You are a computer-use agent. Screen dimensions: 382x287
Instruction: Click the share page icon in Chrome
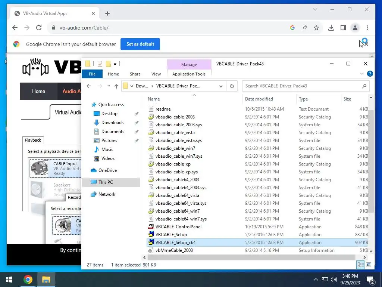[x=304, y=28]
